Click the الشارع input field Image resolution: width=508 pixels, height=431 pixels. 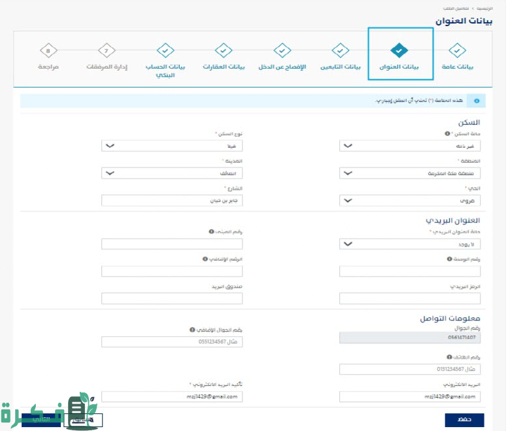(172, 201)
